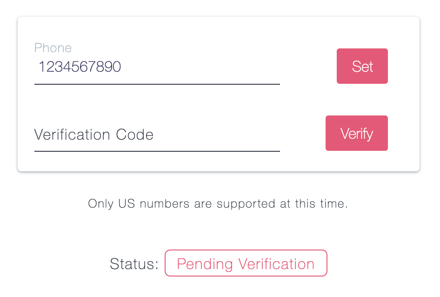Screen dimensions: 440x297
Task: Click after the last digit of the phone number
Action: tap(122, 67)
